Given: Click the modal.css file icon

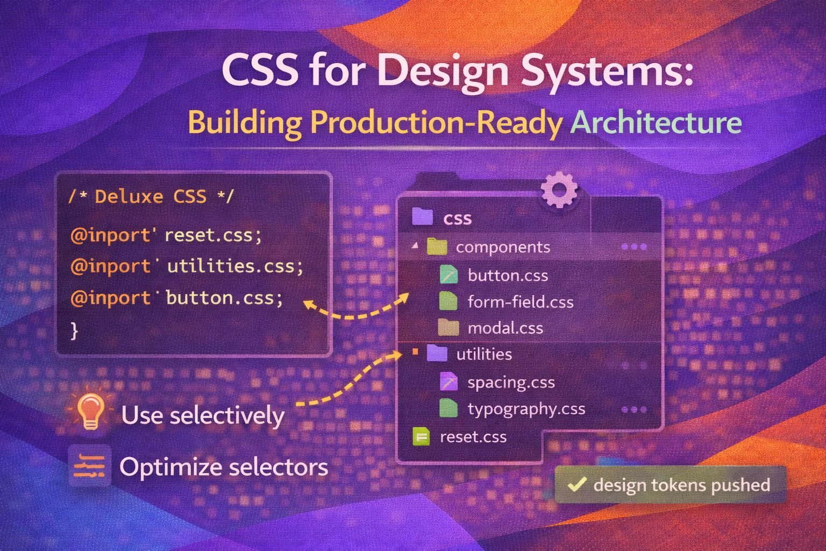Looking at the screenshot, I should tap(448, 327).
